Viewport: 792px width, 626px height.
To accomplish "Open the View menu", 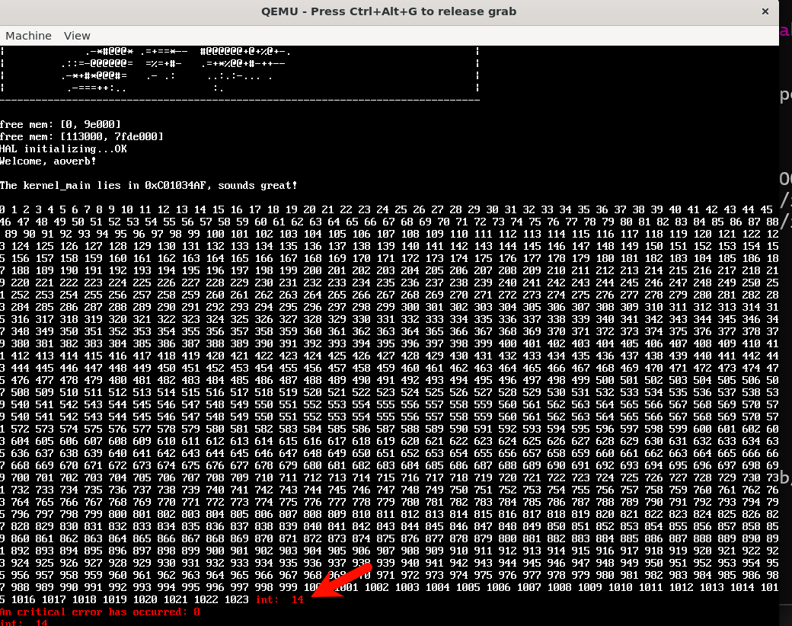I will point(77,36).
